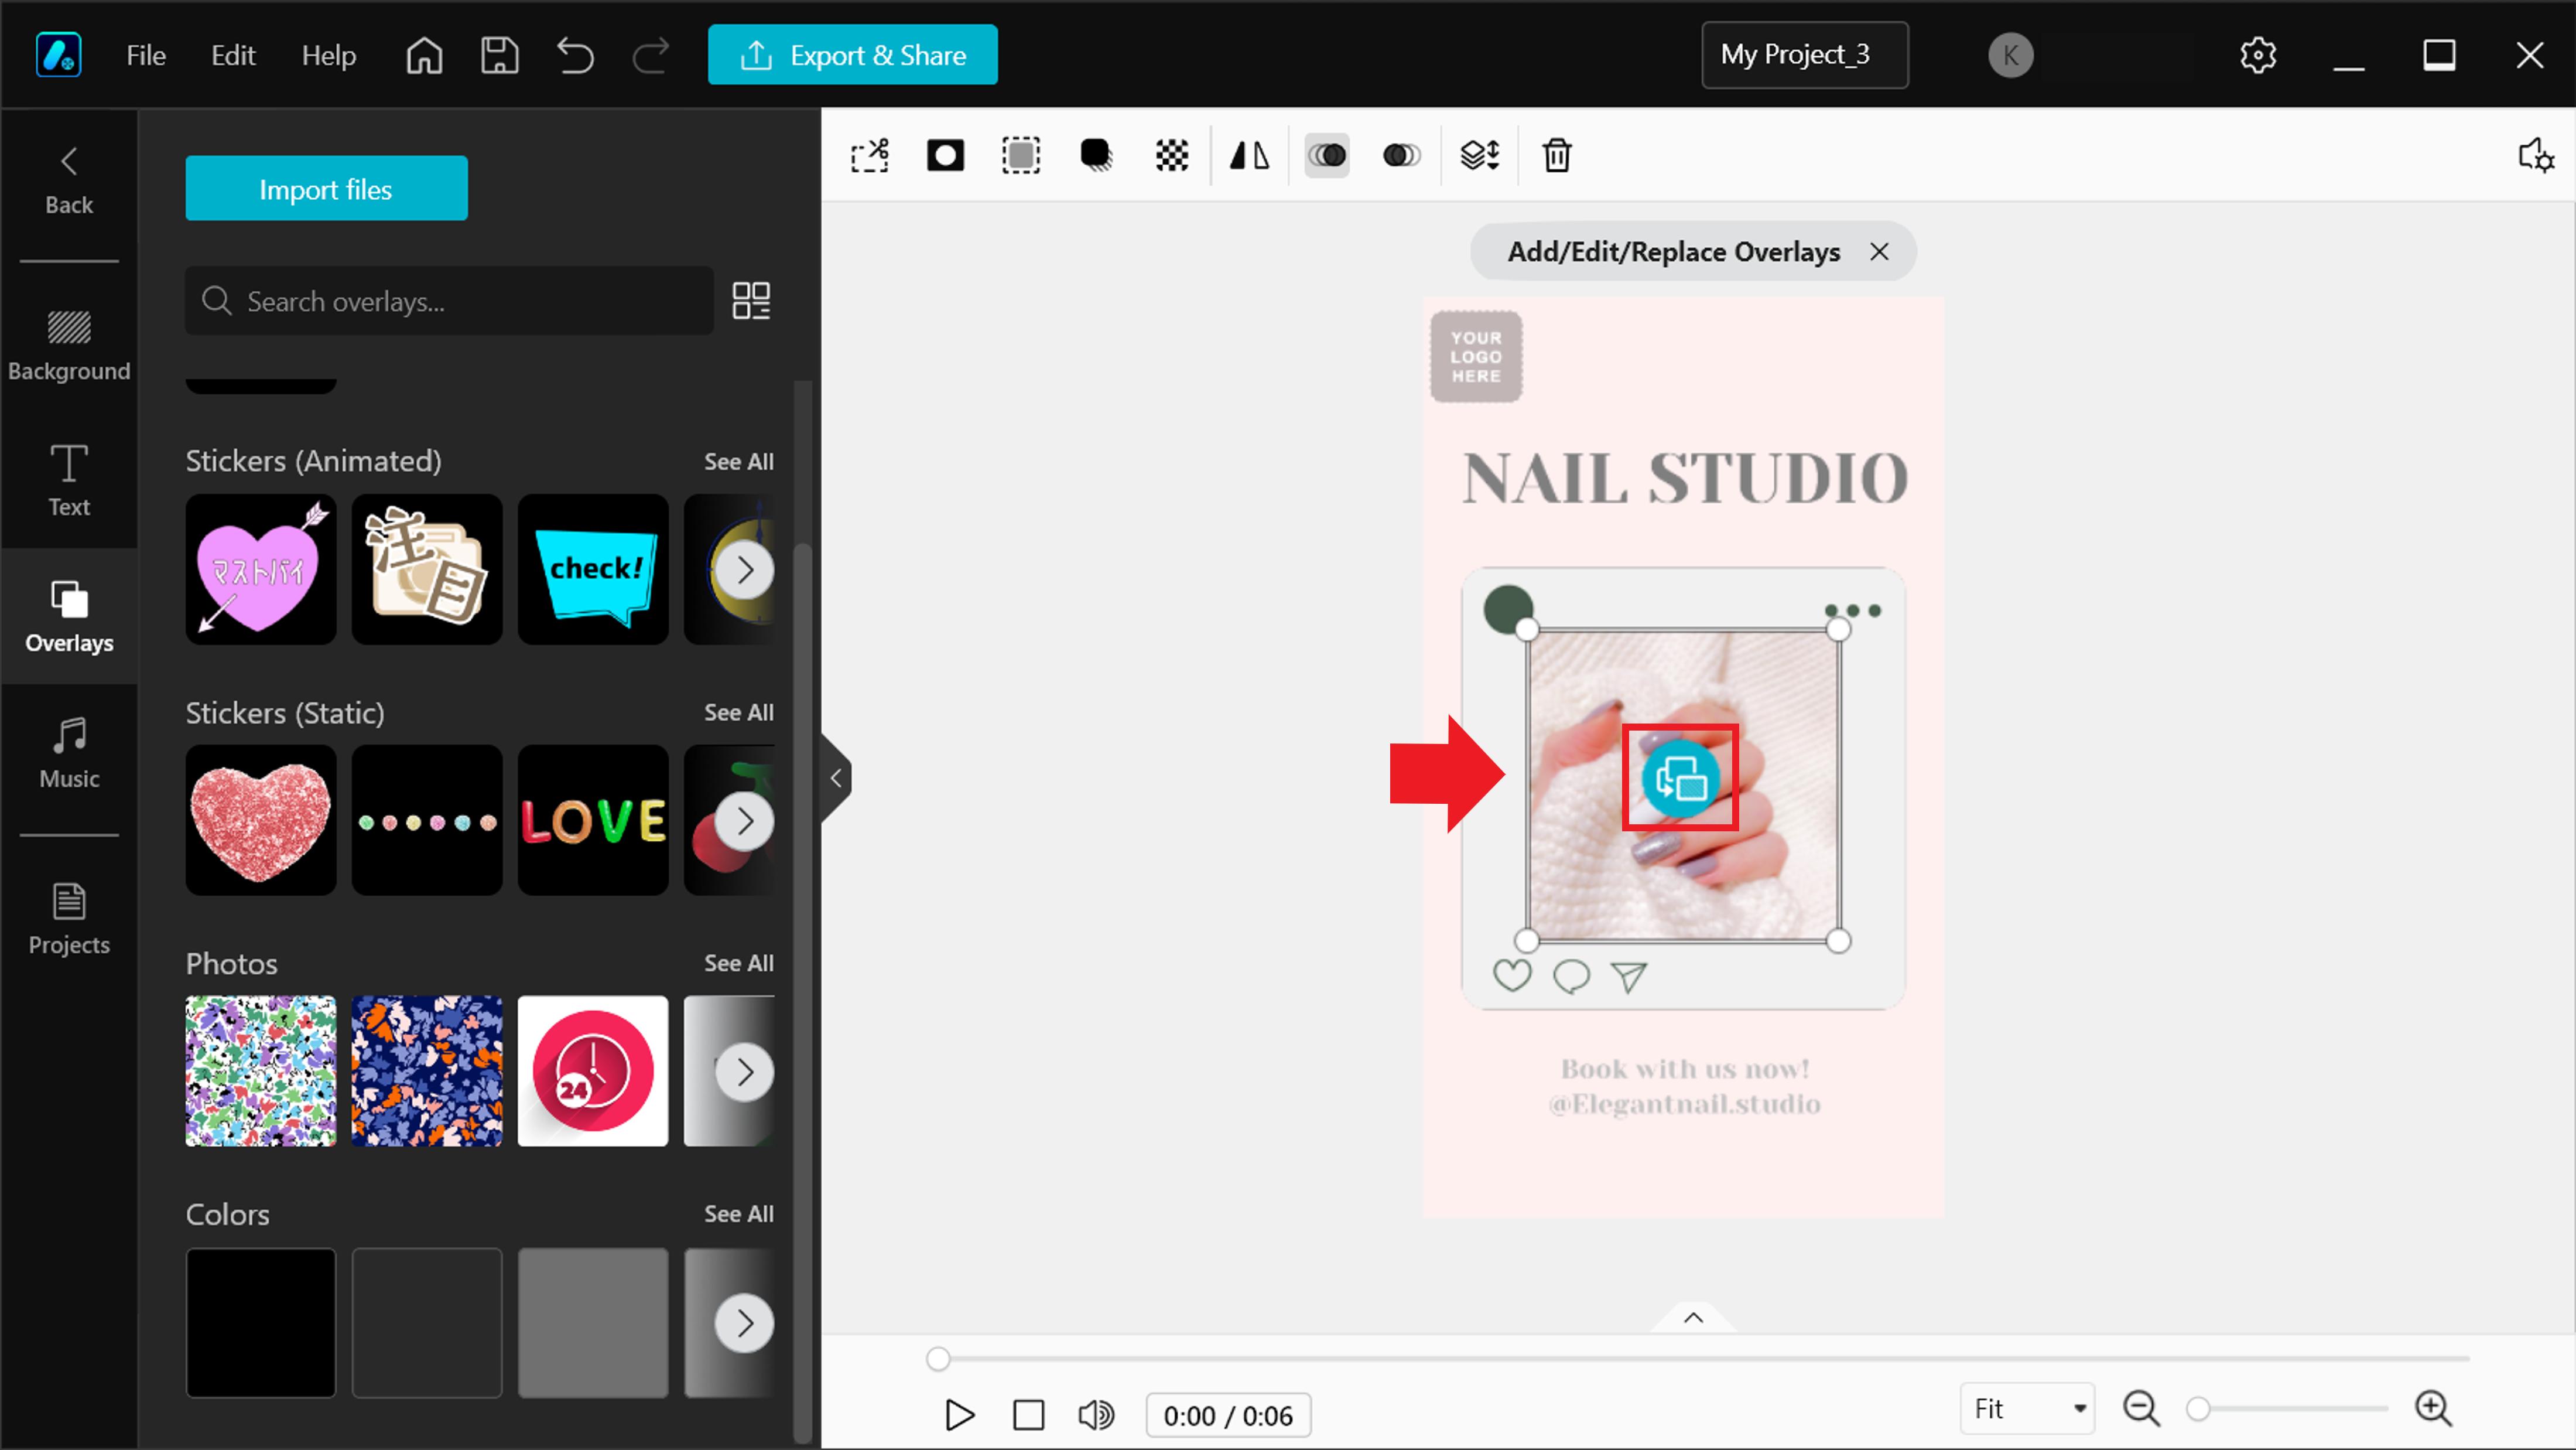Open the Music panel in the sidebar
Image resolution: width=2576 pixels, height=1450 pixels.
(x=68, y=752)
